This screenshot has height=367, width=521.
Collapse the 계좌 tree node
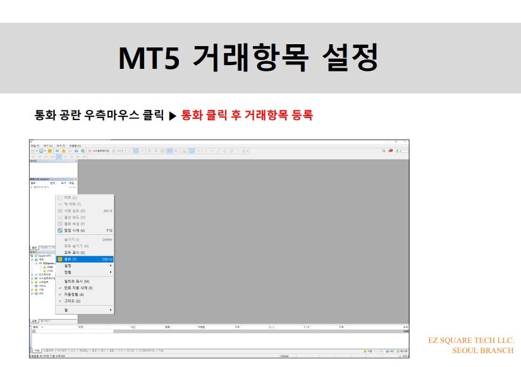(32, 260)
